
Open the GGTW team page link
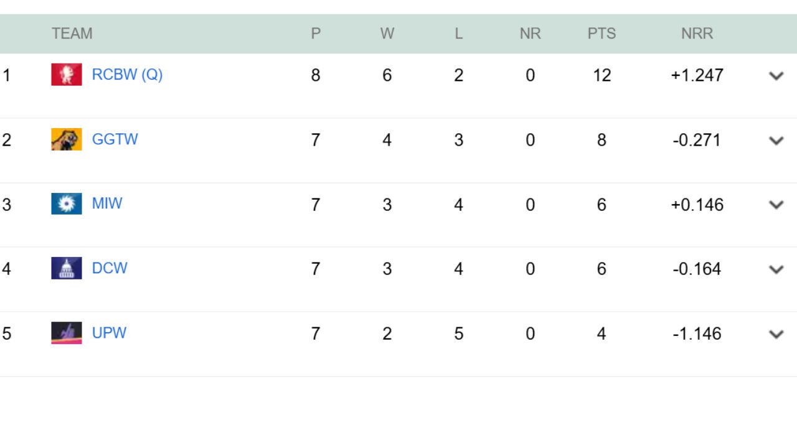[x=115, y=139]
